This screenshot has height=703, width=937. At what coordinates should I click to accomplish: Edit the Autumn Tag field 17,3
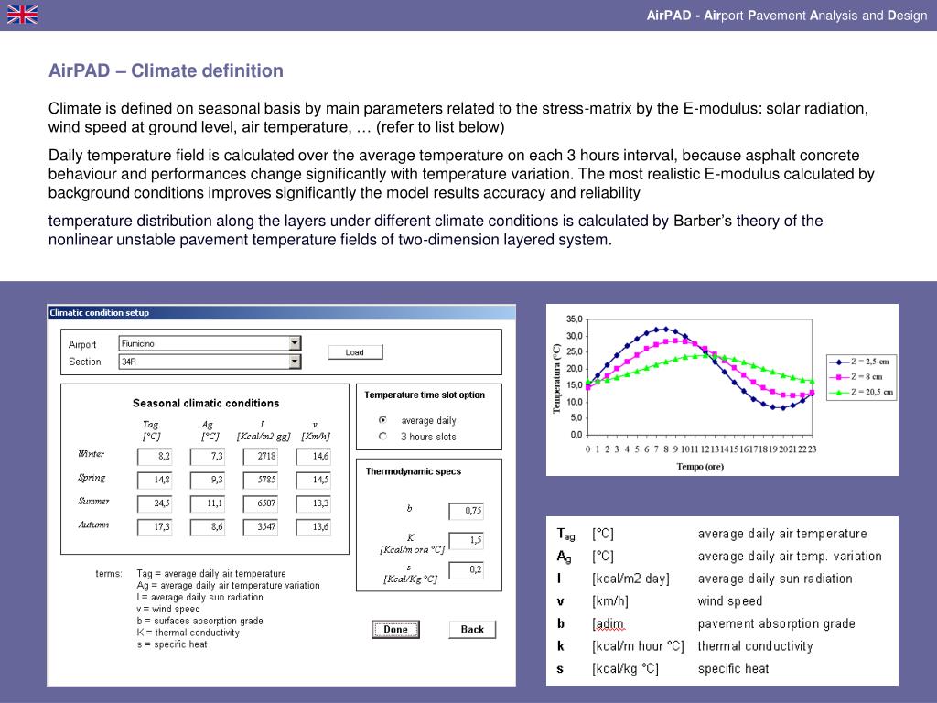pyautogui.click(x=155, y=527)
